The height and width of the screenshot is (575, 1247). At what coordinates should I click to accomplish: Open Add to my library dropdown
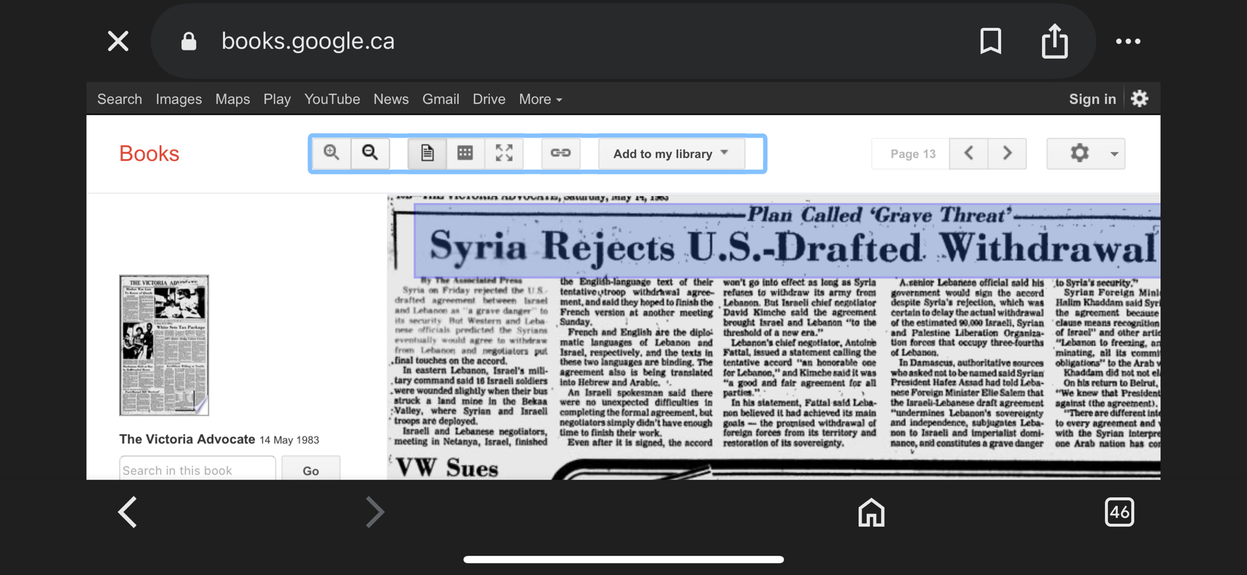pyautogui.click(x=672, y=154)
